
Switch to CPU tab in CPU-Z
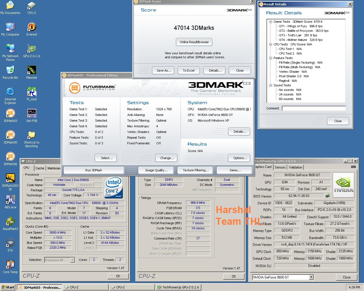click(x=26, y=168)
